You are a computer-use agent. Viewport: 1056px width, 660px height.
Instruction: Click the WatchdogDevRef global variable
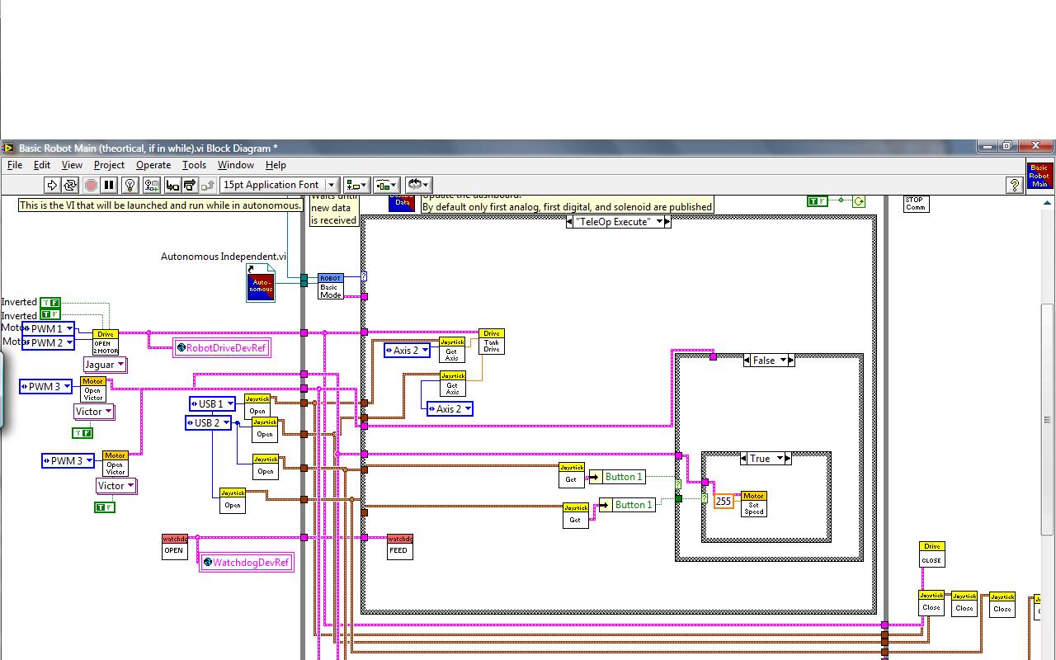coord(247,563)
